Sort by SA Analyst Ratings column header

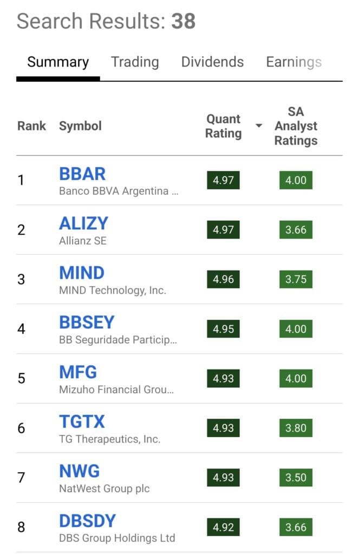pos(296,126)
